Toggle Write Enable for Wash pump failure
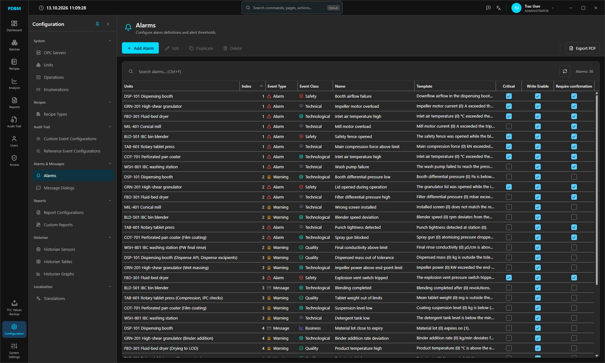The image size is (605, 363). pyautogui.click(x=538, y=167)
